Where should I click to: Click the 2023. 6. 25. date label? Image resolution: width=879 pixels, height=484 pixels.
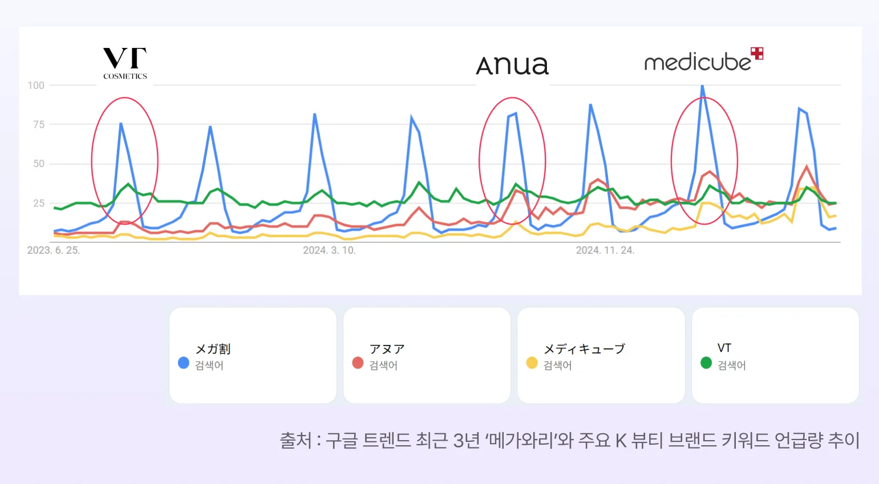click(x=54, y=250)
